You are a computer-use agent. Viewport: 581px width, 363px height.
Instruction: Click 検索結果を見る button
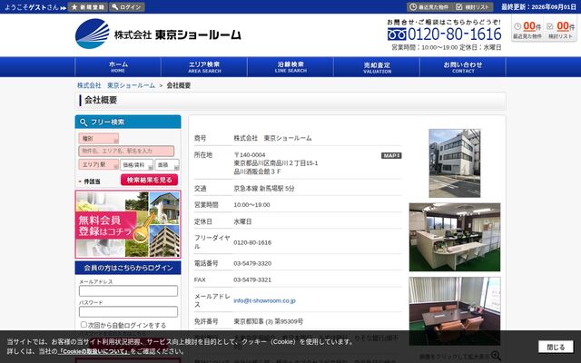(x=149, y=180)
